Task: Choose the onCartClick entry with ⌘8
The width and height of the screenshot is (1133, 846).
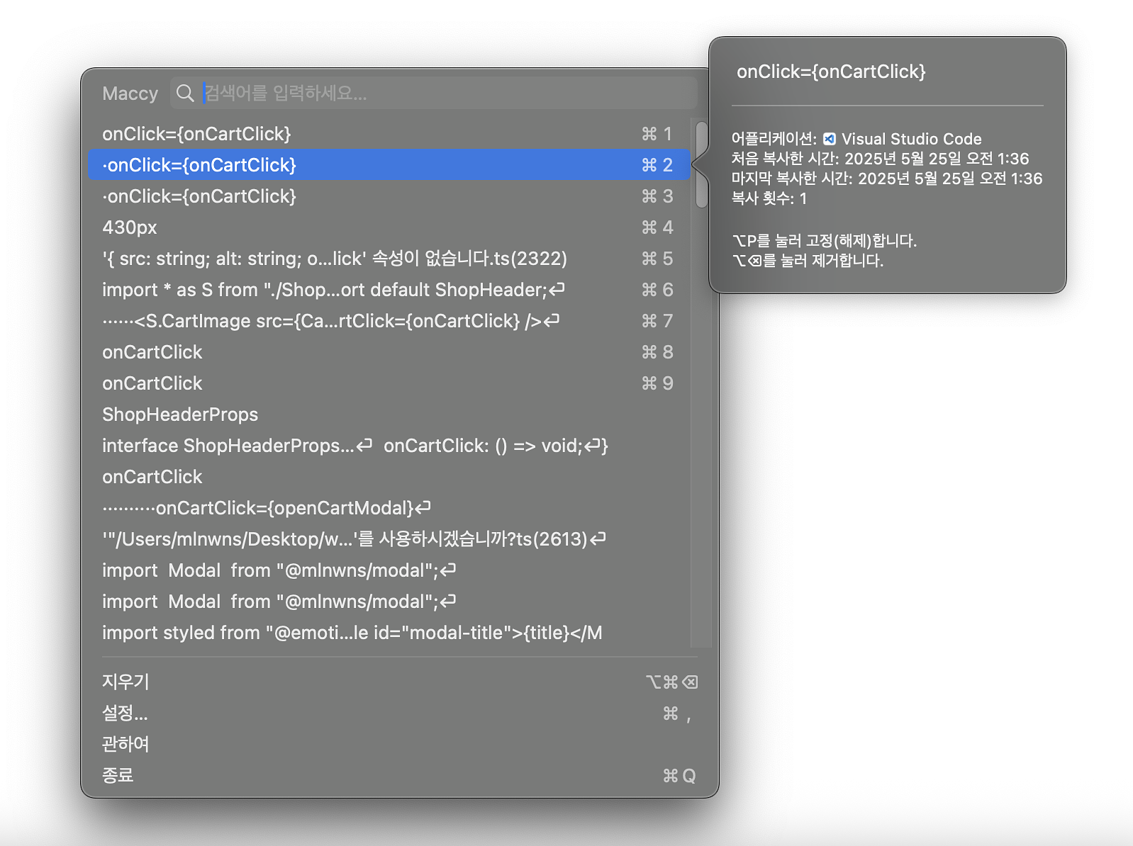Action: [x=152, y=352]
